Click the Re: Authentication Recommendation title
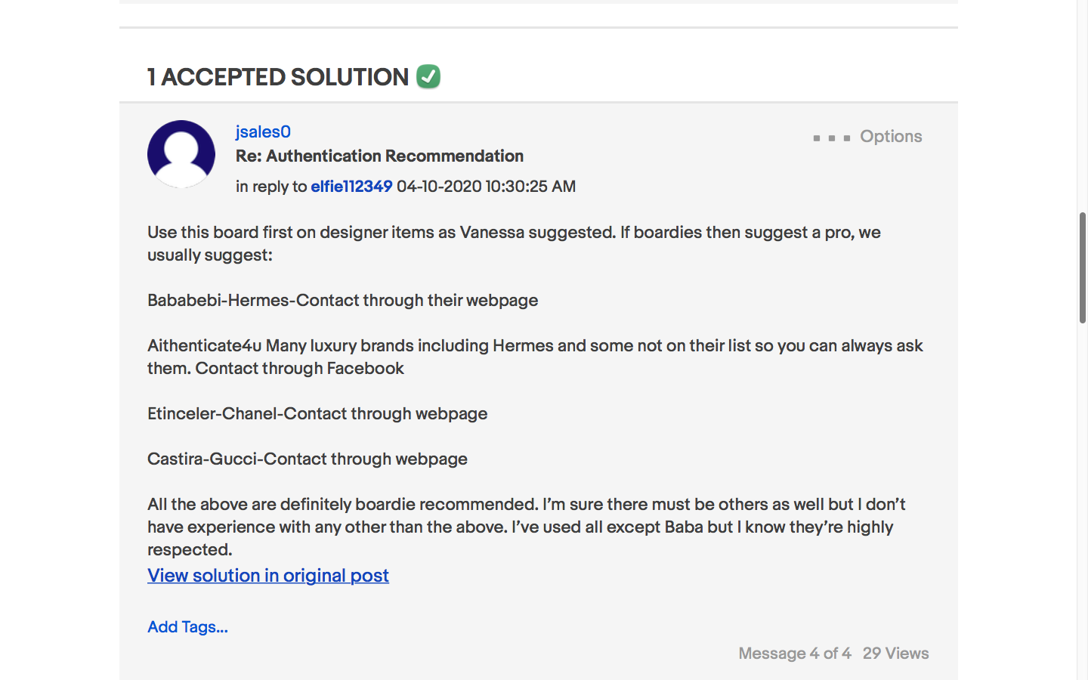The height and width of the screenshot is (680, 1088). click(379, 156)
